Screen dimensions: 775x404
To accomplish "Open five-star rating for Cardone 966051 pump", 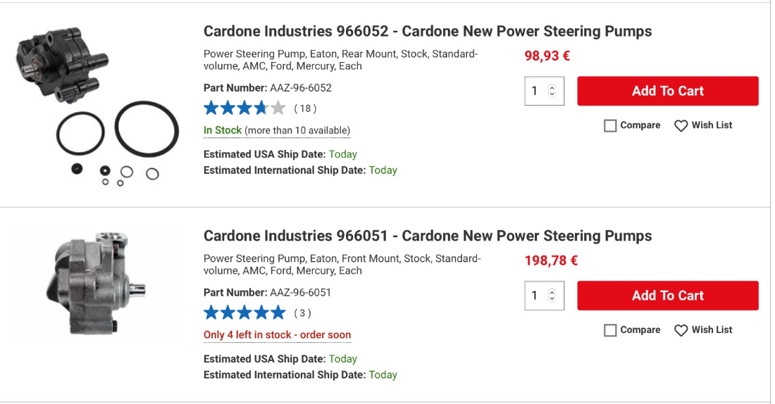I will click(x=244, y=313).
